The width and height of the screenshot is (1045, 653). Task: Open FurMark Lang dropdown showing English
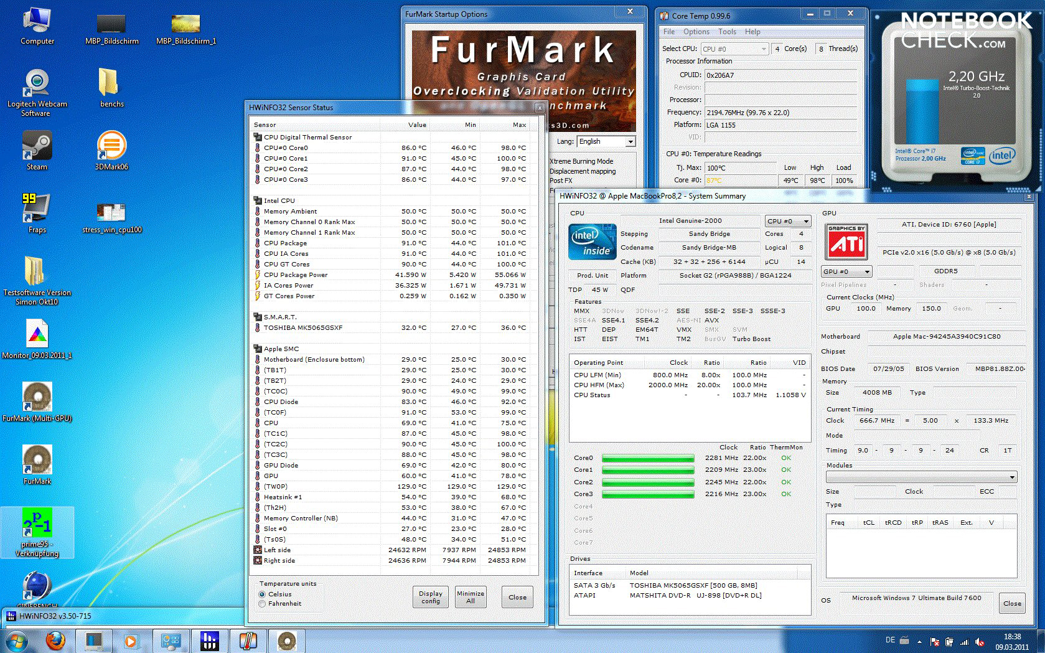[x=606, y=142]
